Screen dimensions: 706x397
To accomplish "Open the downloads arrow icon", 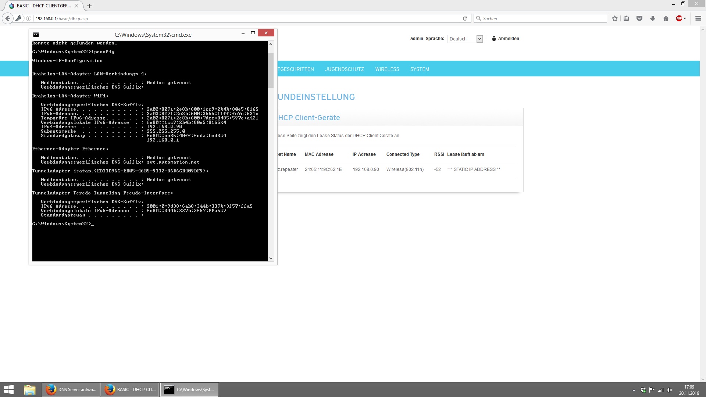I will click(x=653, y=18).
